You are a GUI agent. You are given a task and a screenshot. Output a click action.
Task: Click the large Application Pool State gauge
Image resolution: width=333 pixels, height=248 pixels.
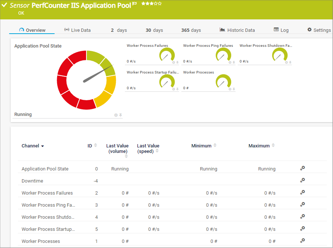coord(86,80)
